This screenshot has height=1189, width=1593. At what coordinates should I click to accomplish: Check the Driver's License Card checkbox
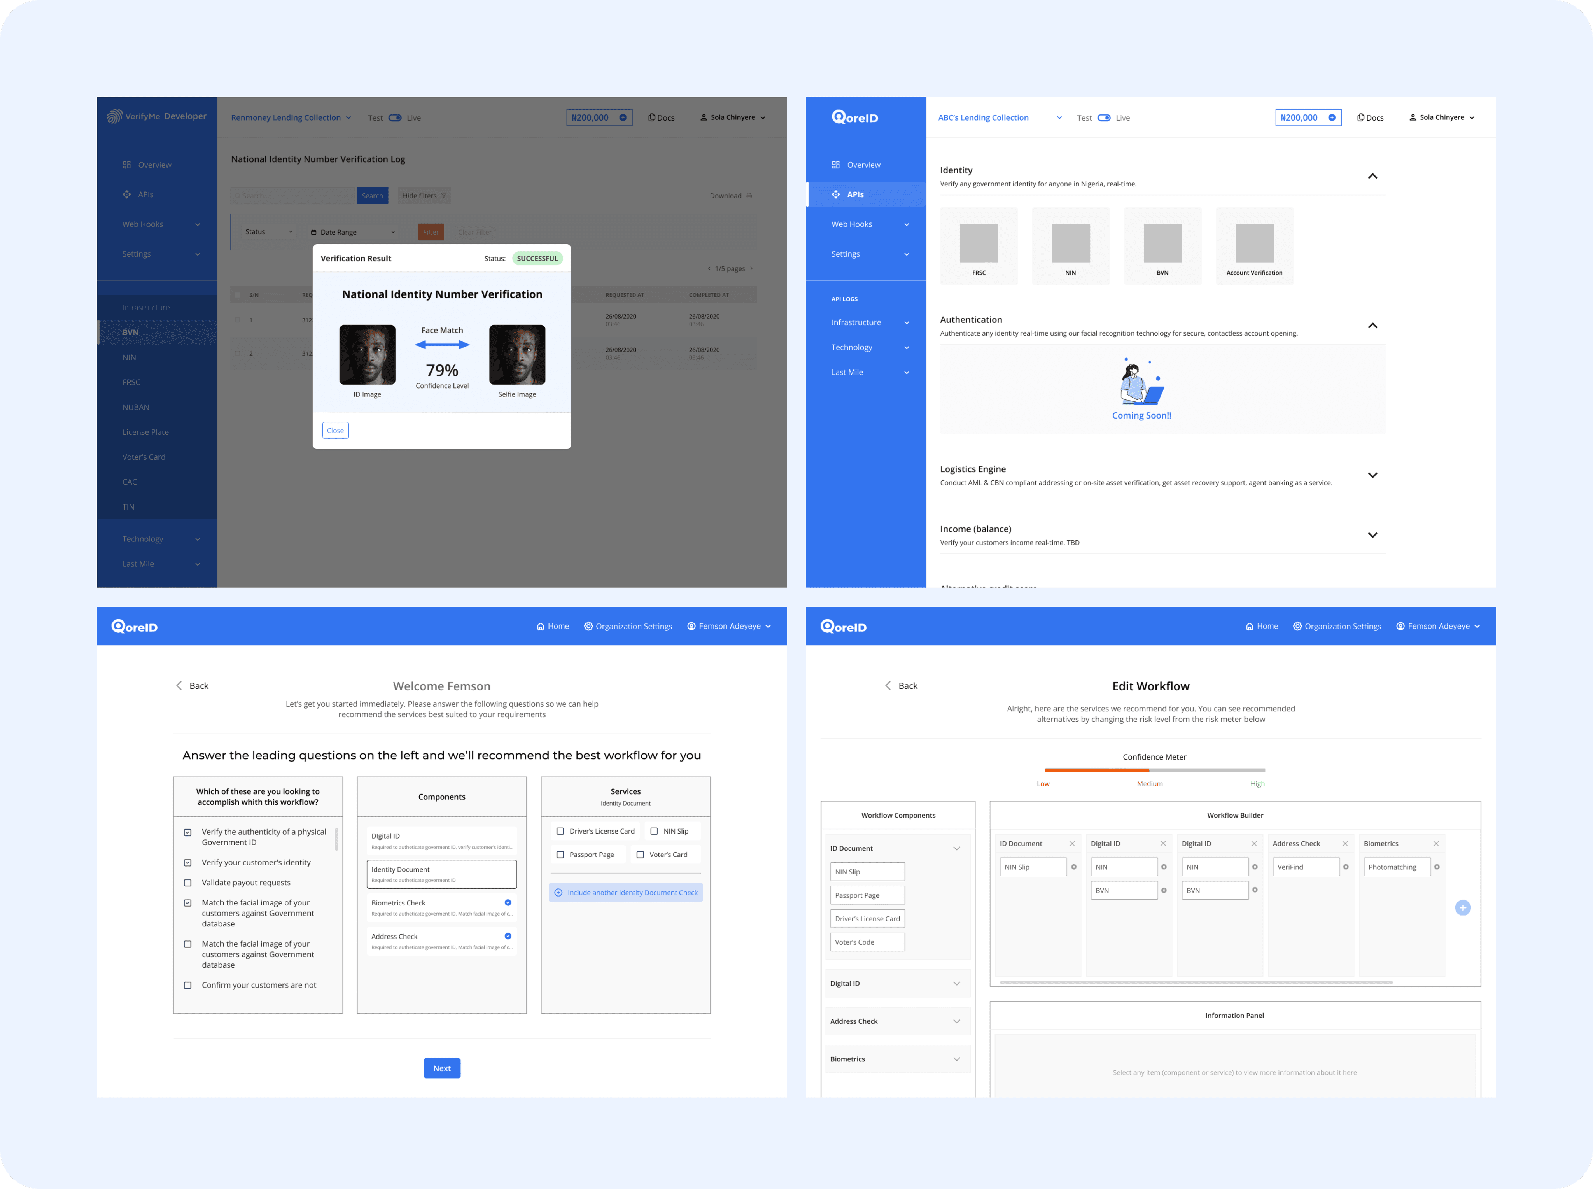[x=560, y=831]
